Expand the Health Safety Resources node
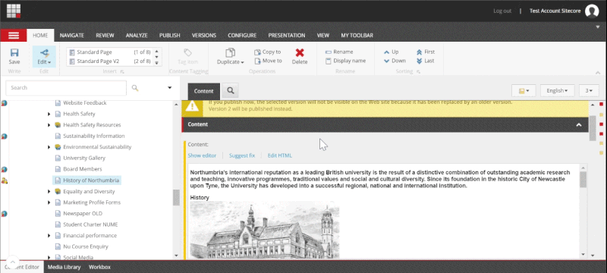Screen dimensions: 607x273 (x=49, y=125)
